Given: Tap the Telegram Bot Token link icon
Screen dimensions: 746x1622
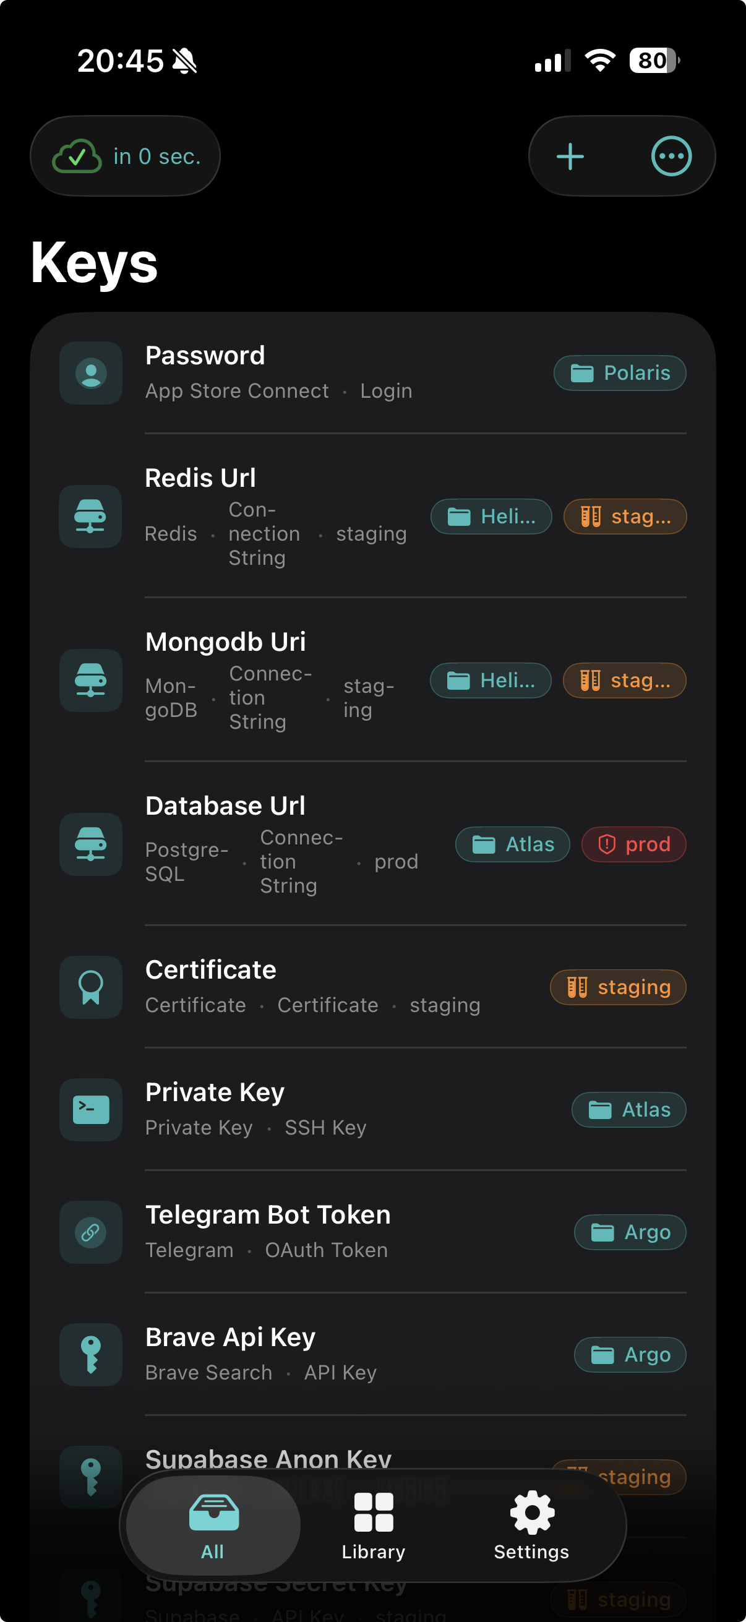Looking at the screenshot, I should [92, 1232].
